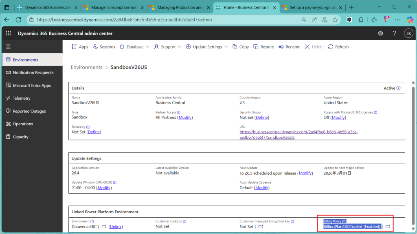Select Restore environment action
Screen dimensions: 417x234
coord(263,47)
